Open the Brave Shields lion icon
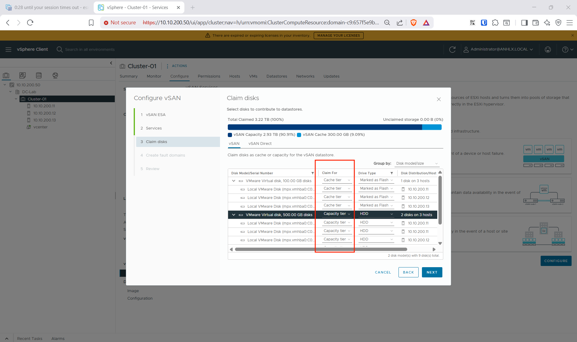Screen dimensions: 577x342 (414, 23)
